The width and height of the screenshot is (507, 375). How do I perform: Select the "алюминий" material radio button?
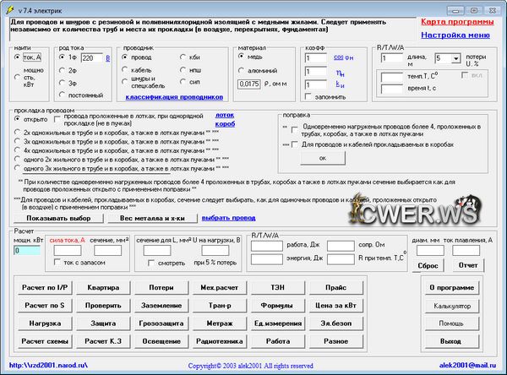242,71
